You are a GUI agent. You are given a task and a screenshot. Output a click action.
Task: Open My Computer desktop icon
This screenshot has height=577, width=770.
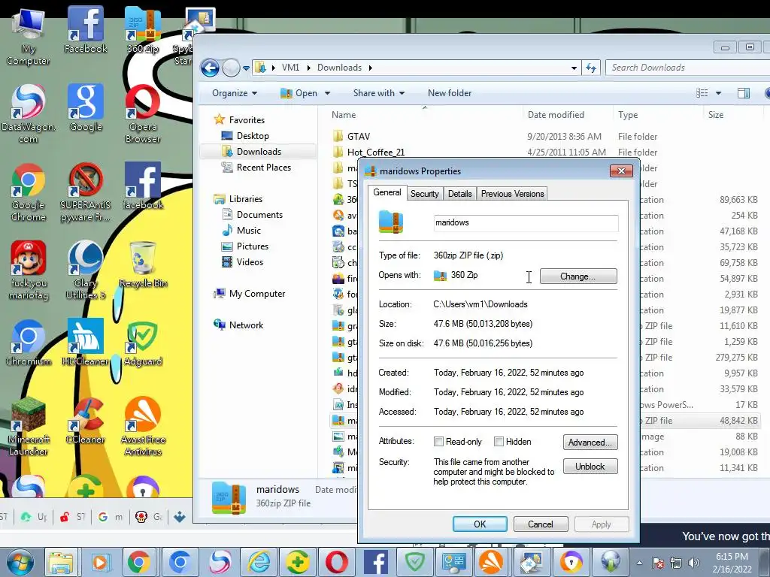(28, 37)
